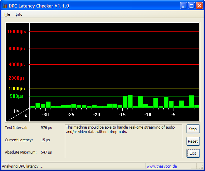Click the Reset button
Screen dimensions: 205x171
tap(193, 141)
